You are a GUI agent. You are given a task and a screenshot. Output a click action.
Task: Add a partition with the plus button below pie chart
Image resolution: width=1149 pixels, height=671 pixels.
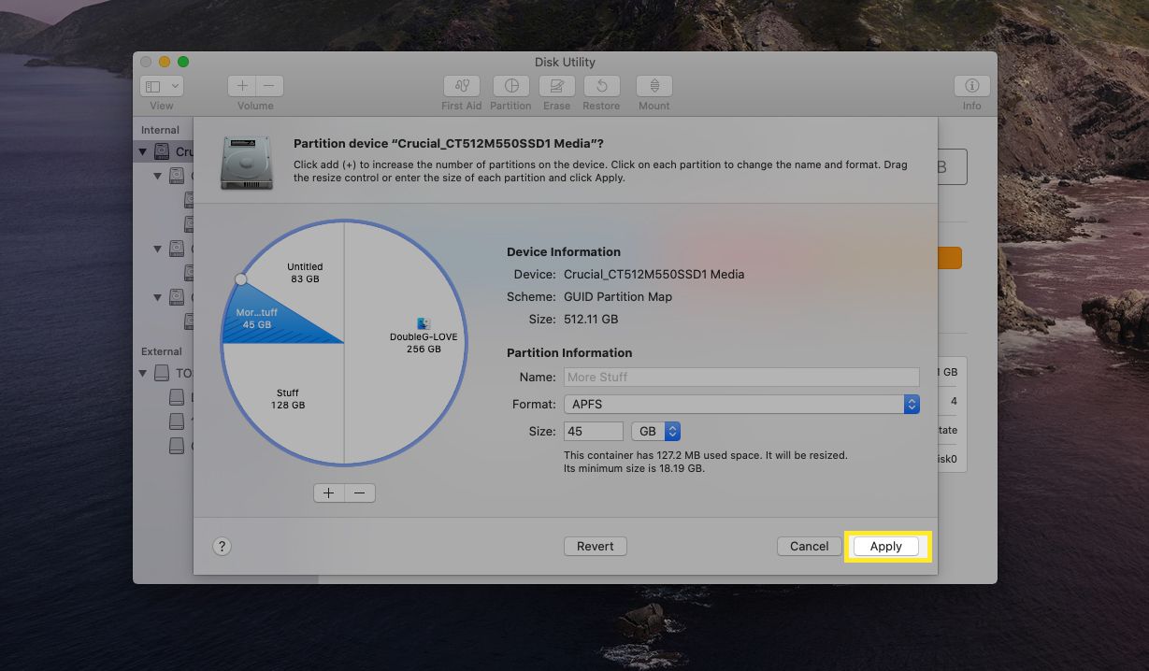coord(329,493)
